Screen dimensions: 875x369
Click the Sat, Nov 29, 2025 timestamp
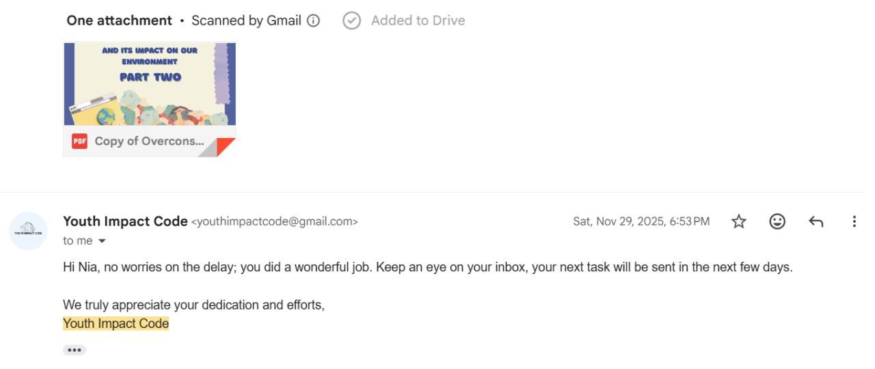coord(641,221)
